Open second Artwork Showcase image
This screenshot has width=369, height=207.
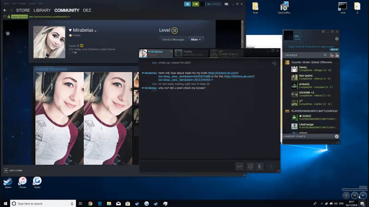pyautogui.click(x=108, y=118)
